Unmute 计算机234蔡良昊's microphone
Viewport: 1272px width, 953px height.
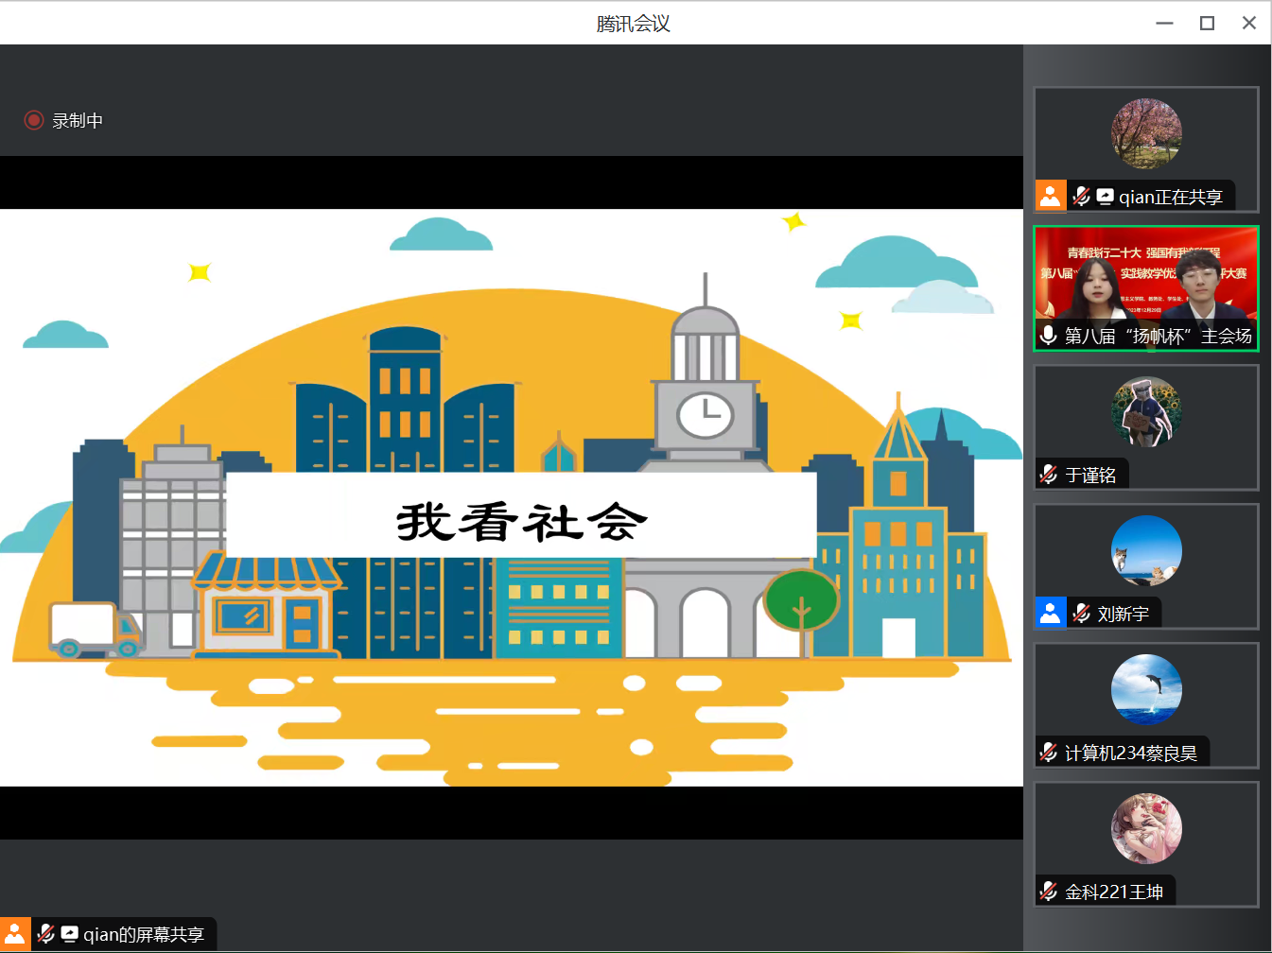click(x=1048, y=752)
